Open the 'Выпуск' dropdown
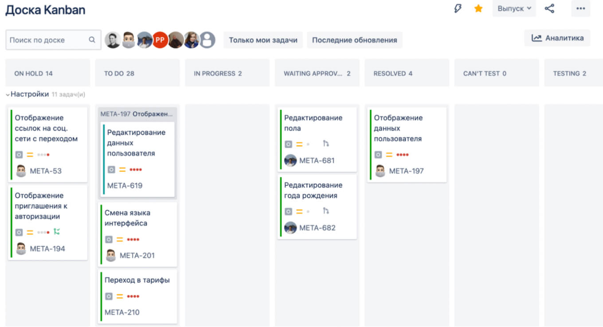Viewport: 603px width, 327px height. (514, 8)
